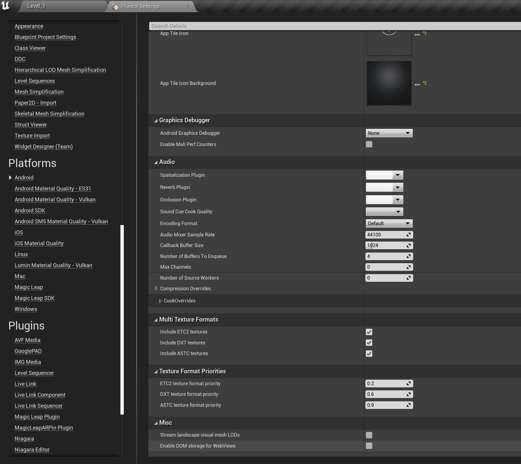This screenshot has height=464, width=521.
Task: Click App Tile Icon Background thumbnail
Action: pyautogui.click(x=389, y=83)
